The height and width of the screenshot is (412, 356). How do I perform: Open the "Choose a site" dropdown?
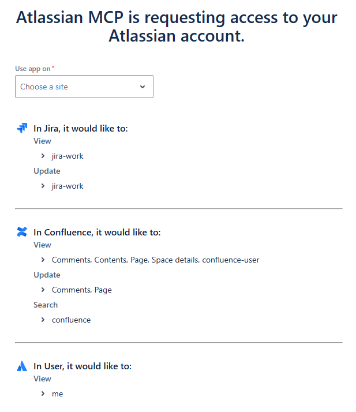[84, 87]
